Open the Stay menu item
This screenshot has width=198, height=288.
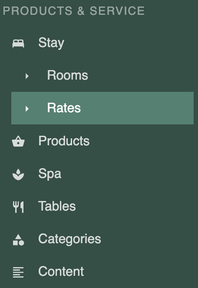51,43
